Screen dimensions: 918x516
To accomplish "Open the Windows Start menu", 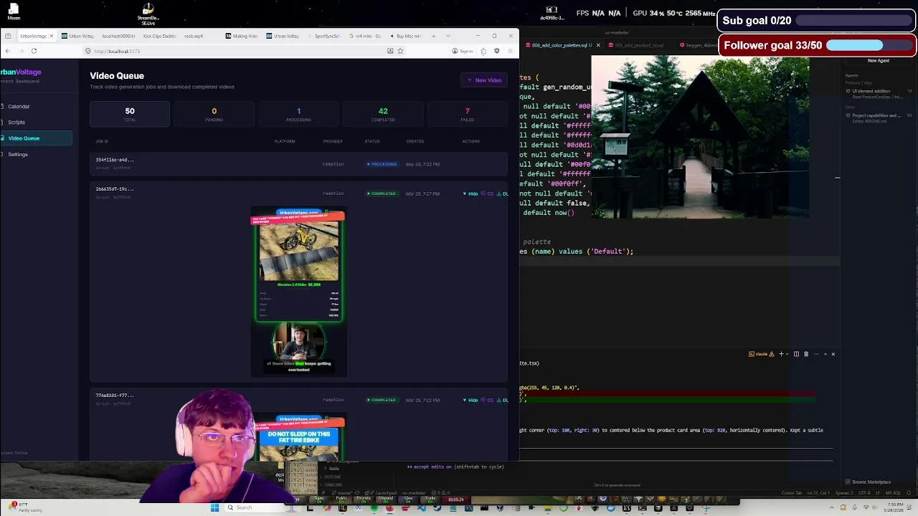I will point(214,507).
